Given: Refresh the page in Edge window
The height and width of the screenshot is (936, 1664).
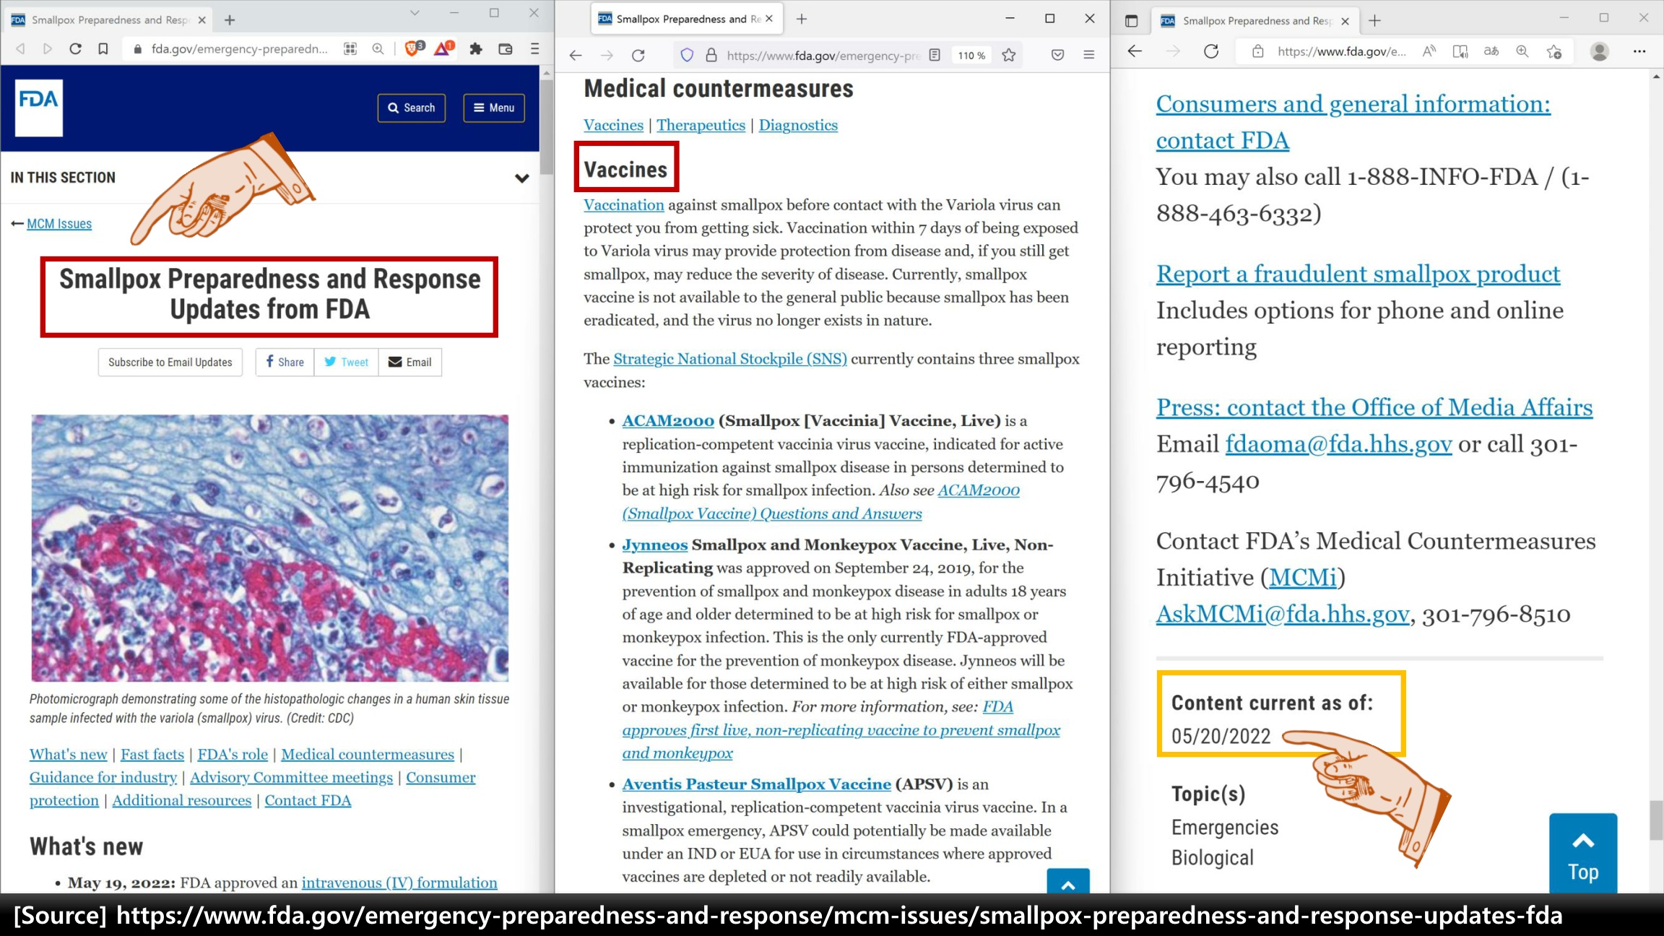Looking at the screenshot, I should [x=1211, y=51].
